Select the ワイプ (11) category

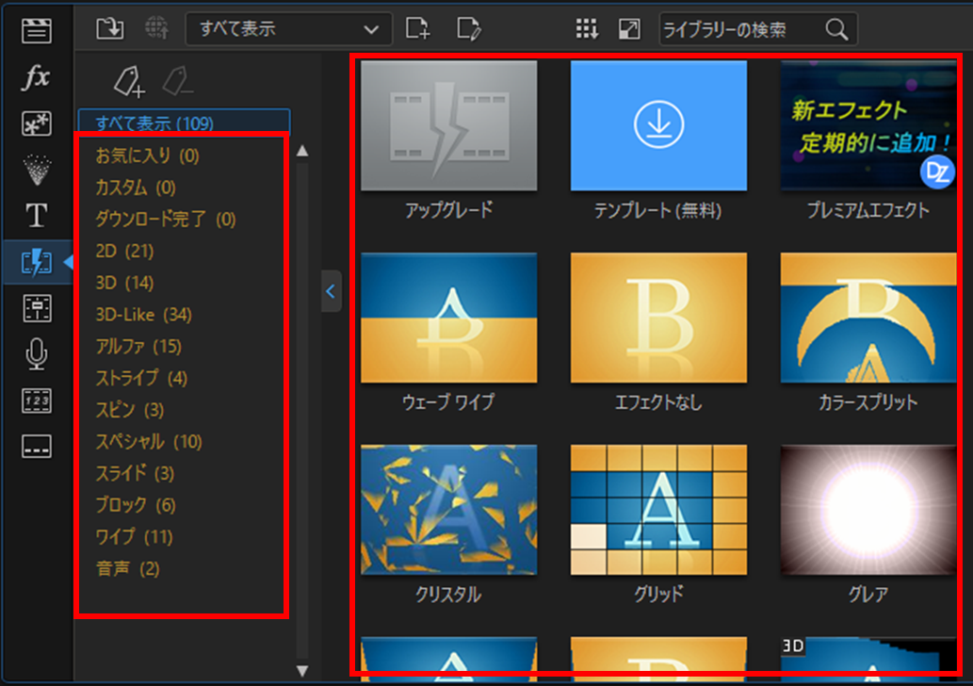click(134, 536)
